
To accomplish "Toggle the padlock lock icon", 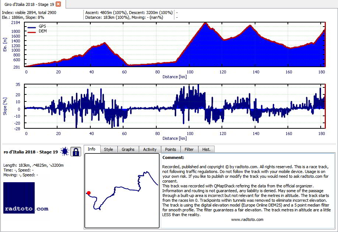I will (x=76, y=152).
